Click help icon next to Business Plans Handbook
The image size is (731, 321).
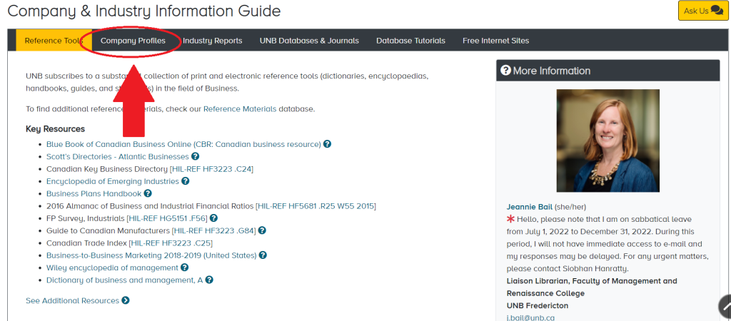pyautogui.click(x=148, y=193)
